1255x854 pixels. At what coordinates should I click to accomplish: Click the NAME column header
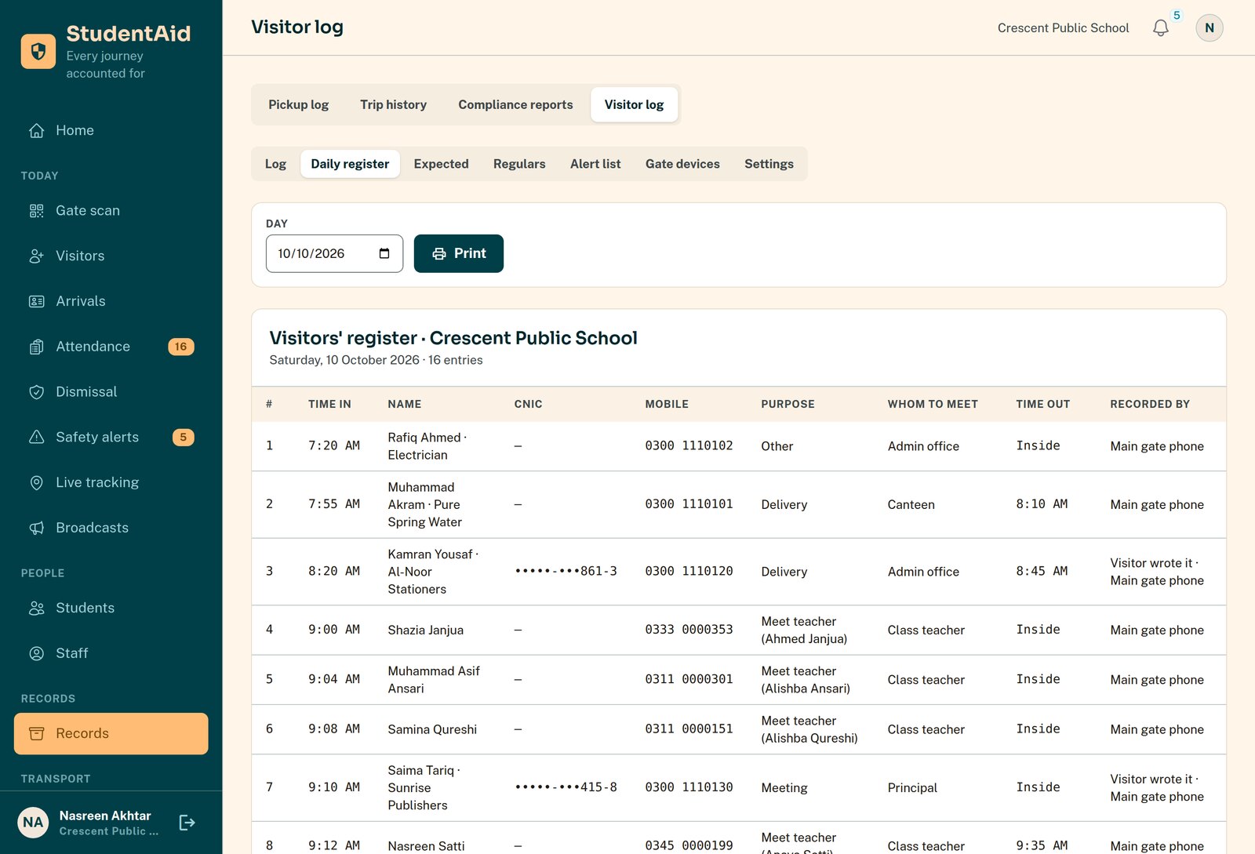405,404
